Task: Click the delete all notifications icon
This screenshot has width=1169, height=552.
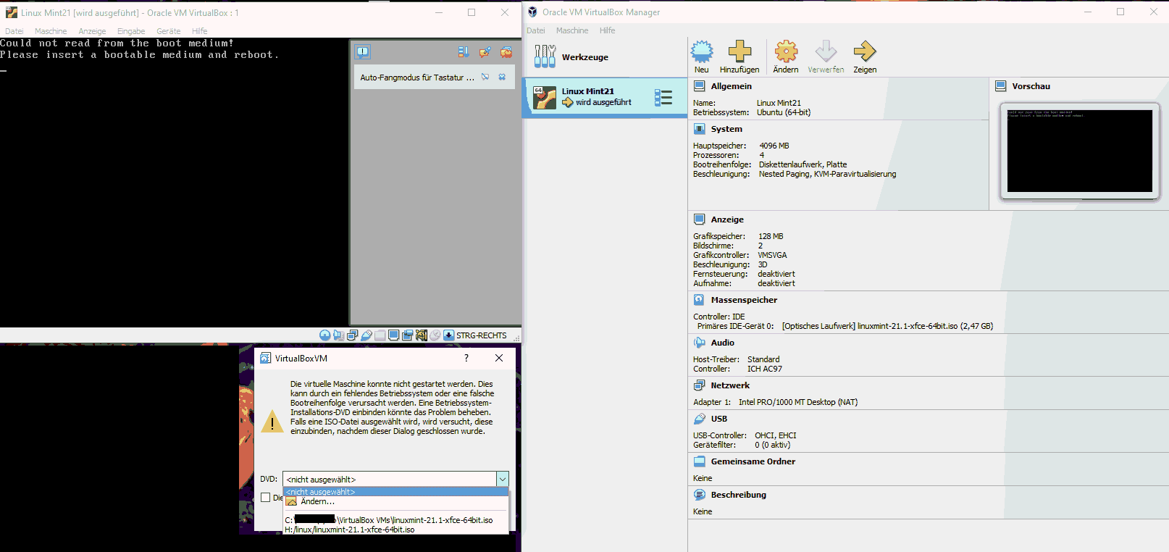Action: tap(506, 52)
